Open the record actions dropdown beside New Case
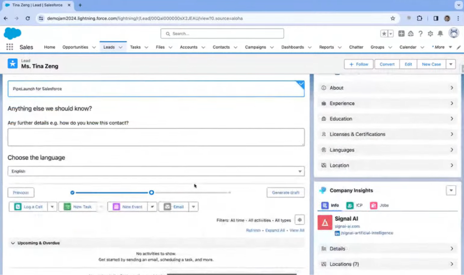The height and width of the screenshot is (275, 464). [450, 64]
